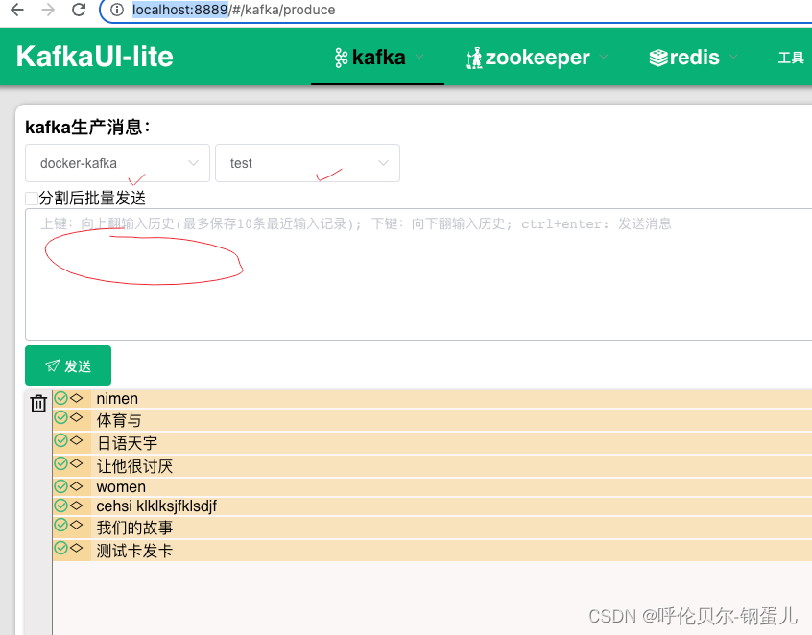Click success check icon on 日语天宇 row
The image size is (812, 635).
pyautogui.click(x=61, y=440)
